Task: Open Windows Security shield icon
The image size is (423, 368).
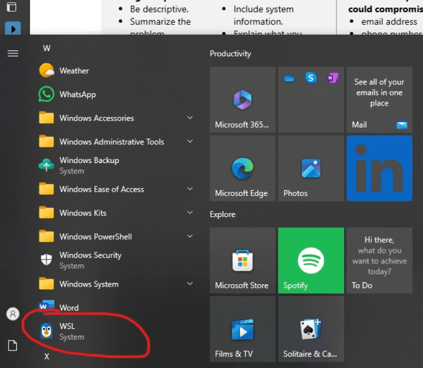Action: click(47, 260)
